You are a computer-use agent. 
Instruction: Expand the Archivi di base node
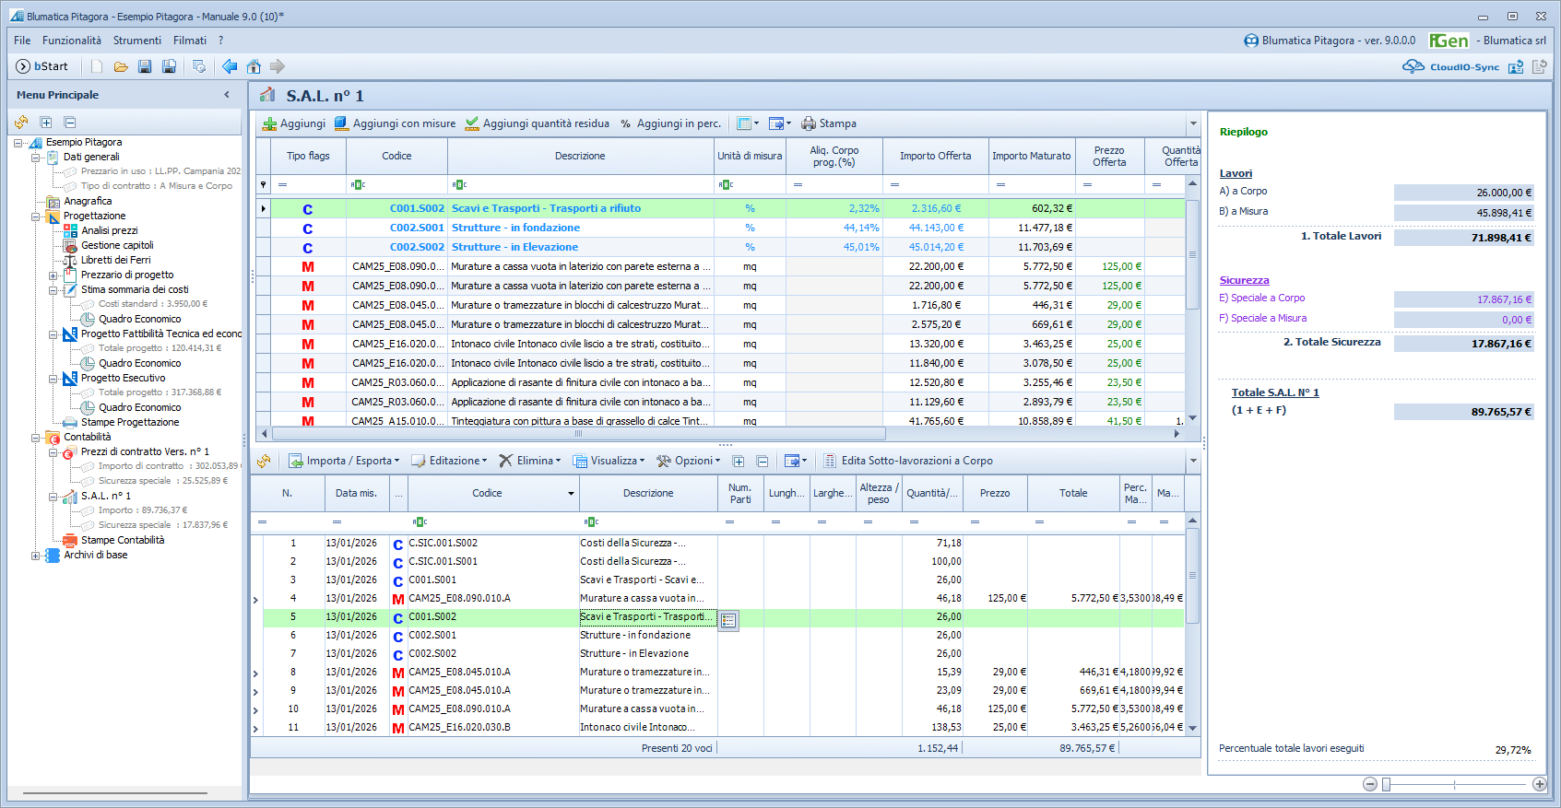(x=36, y=556)
